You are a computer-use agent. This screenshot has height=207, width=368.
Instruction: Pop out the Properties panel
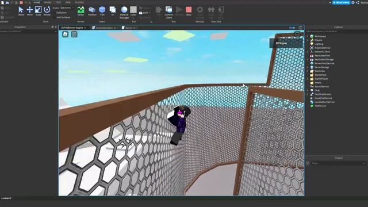(x=52, y=27)
